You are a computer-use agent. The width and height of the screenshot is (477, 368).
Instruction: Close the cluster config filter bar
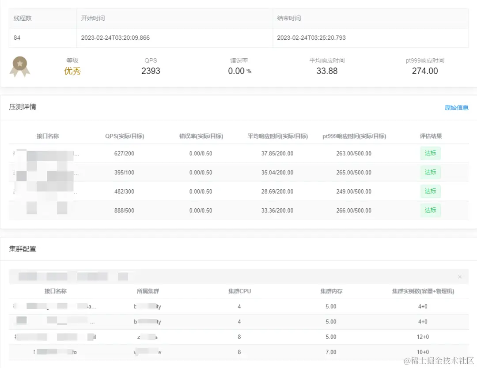[x=460, y=277]
